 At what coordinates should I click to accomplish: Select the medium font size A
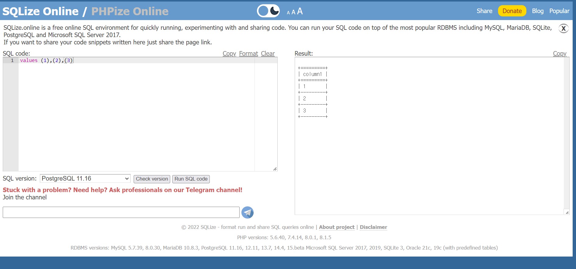click(293, 12)
